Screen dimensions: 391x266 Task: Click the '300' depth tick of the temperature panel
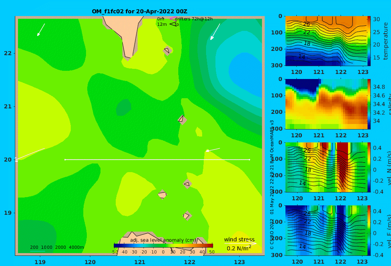tap(277, 65)
